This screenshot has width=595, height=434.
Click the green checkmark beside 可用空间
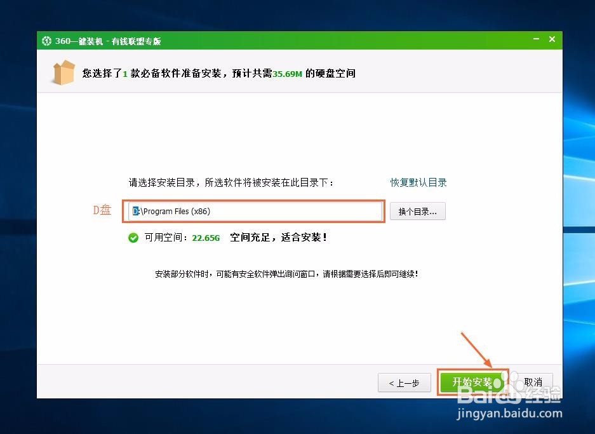click(x=133, y=238)
